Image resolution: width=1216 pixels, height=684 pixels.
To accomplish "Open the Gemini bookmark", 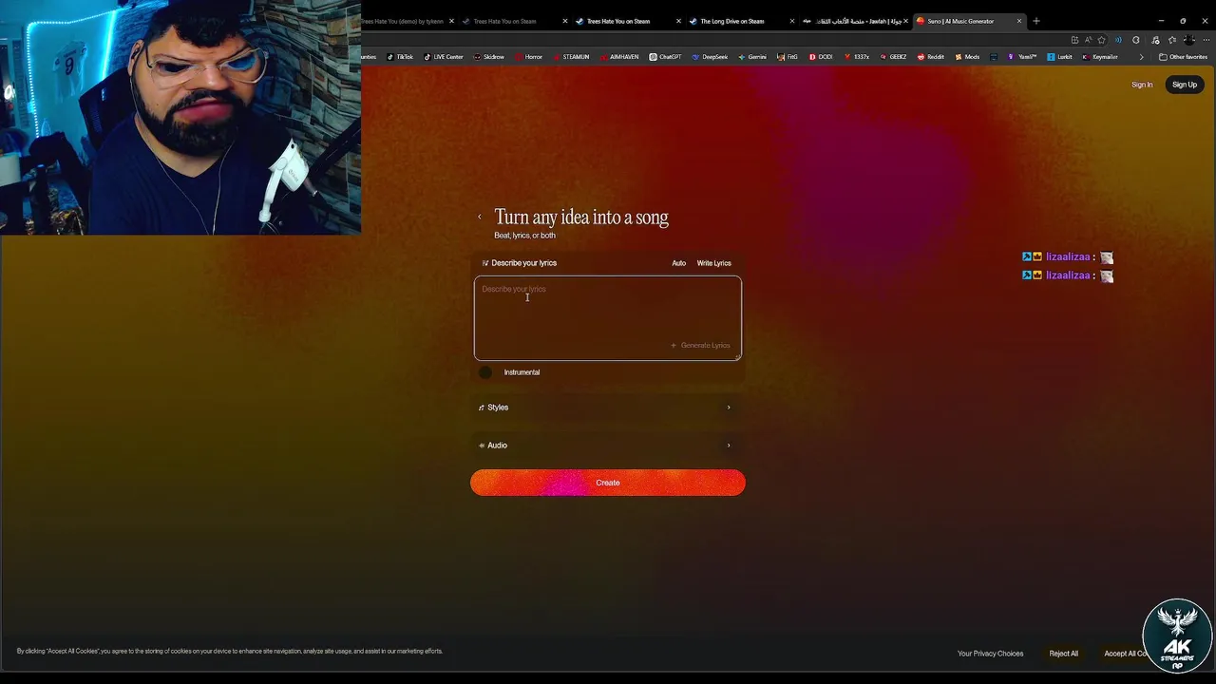I will coord(752,57).
